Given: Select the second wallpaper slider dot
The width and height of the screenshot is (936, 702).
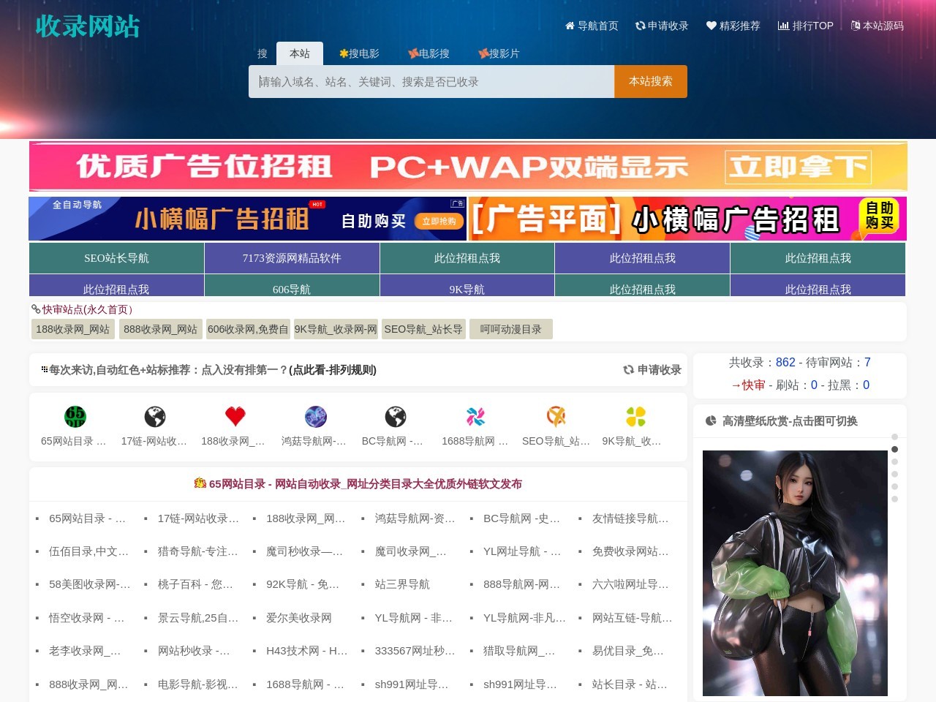Looking at the screenshot, I should point(894,450).
